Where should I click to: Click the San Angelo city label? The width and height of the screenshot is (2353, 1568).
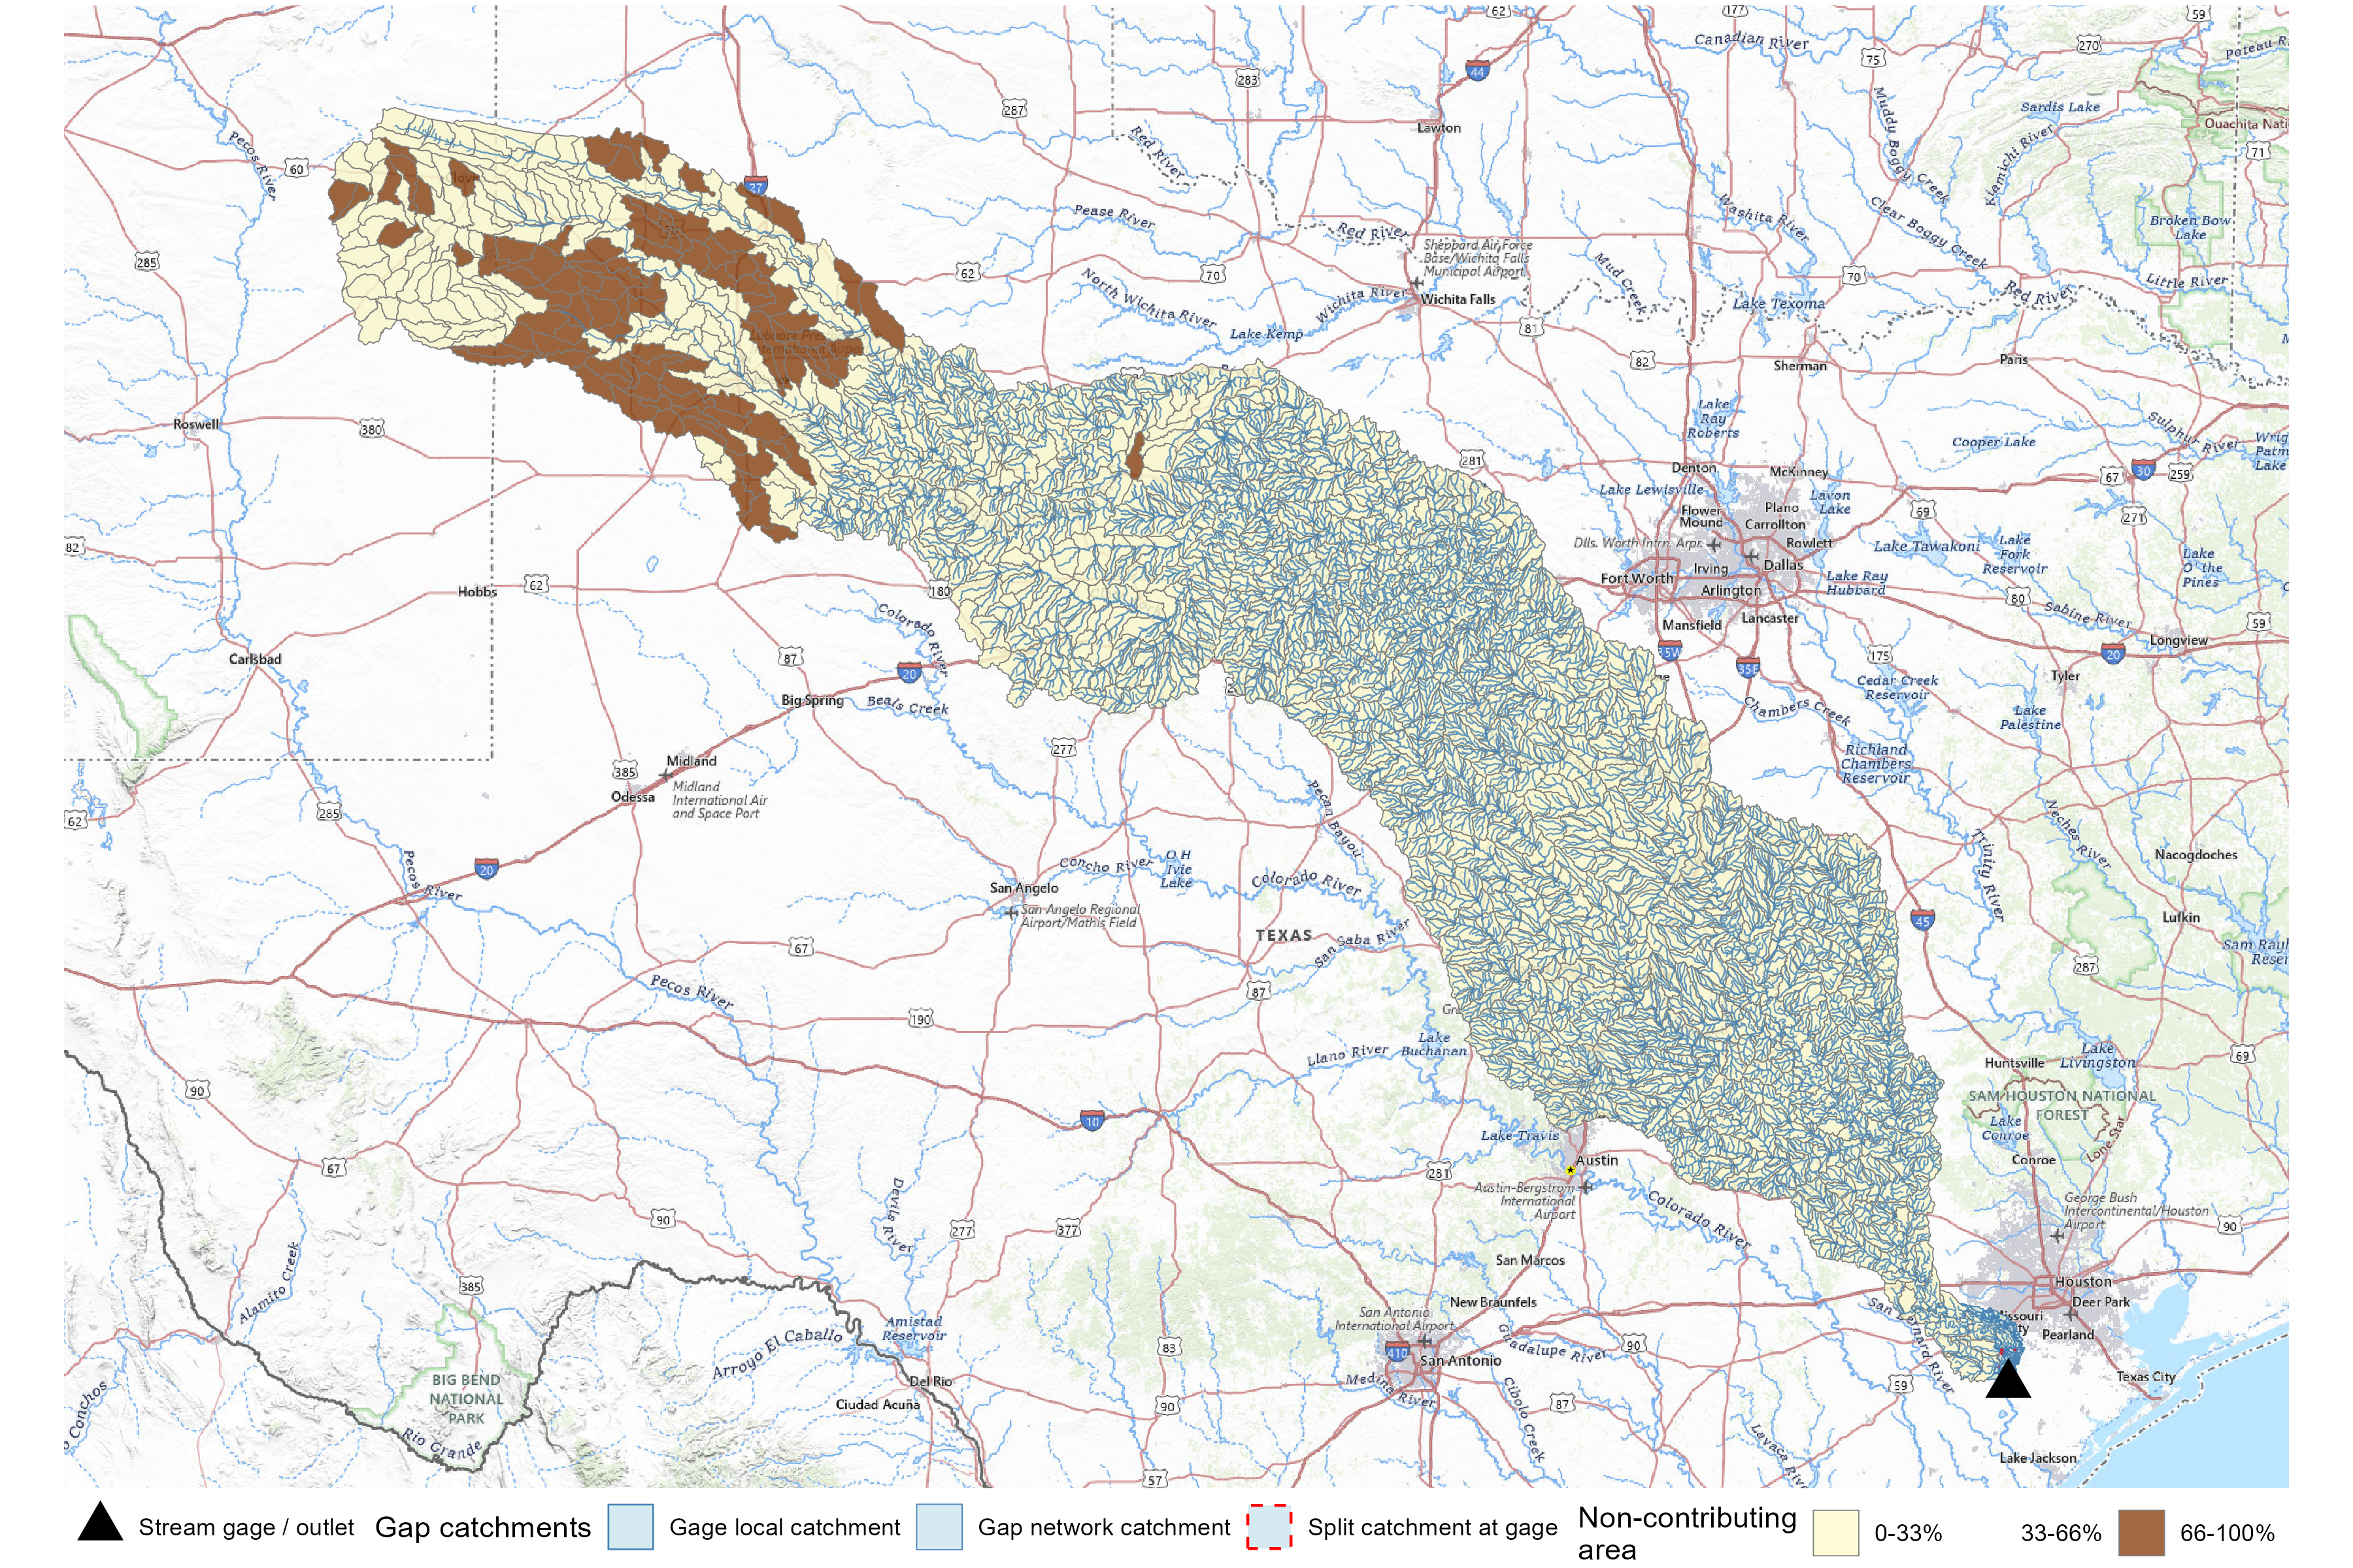coord(1024,887)
